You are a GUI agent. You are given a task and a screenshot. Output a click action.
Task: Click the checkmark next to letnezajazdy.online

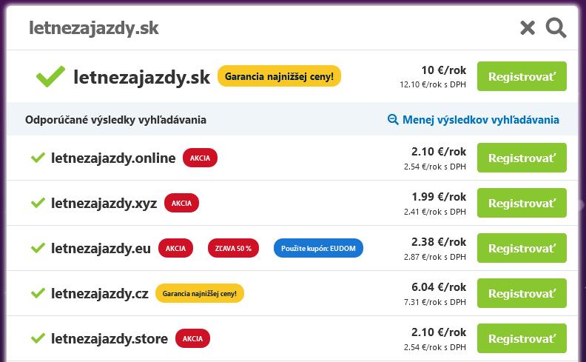coord(38,158)
